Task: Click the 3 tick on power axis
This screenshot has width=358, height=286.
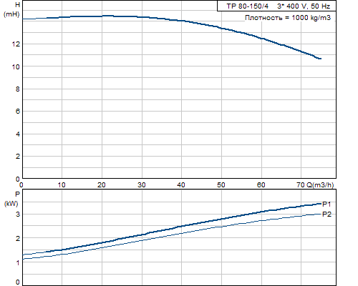Action: (18, 214)
